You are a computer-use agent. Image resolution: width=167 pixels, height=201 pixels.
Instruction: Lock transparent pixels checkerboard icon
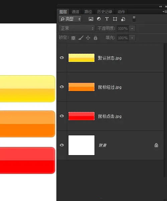[73, 38]
